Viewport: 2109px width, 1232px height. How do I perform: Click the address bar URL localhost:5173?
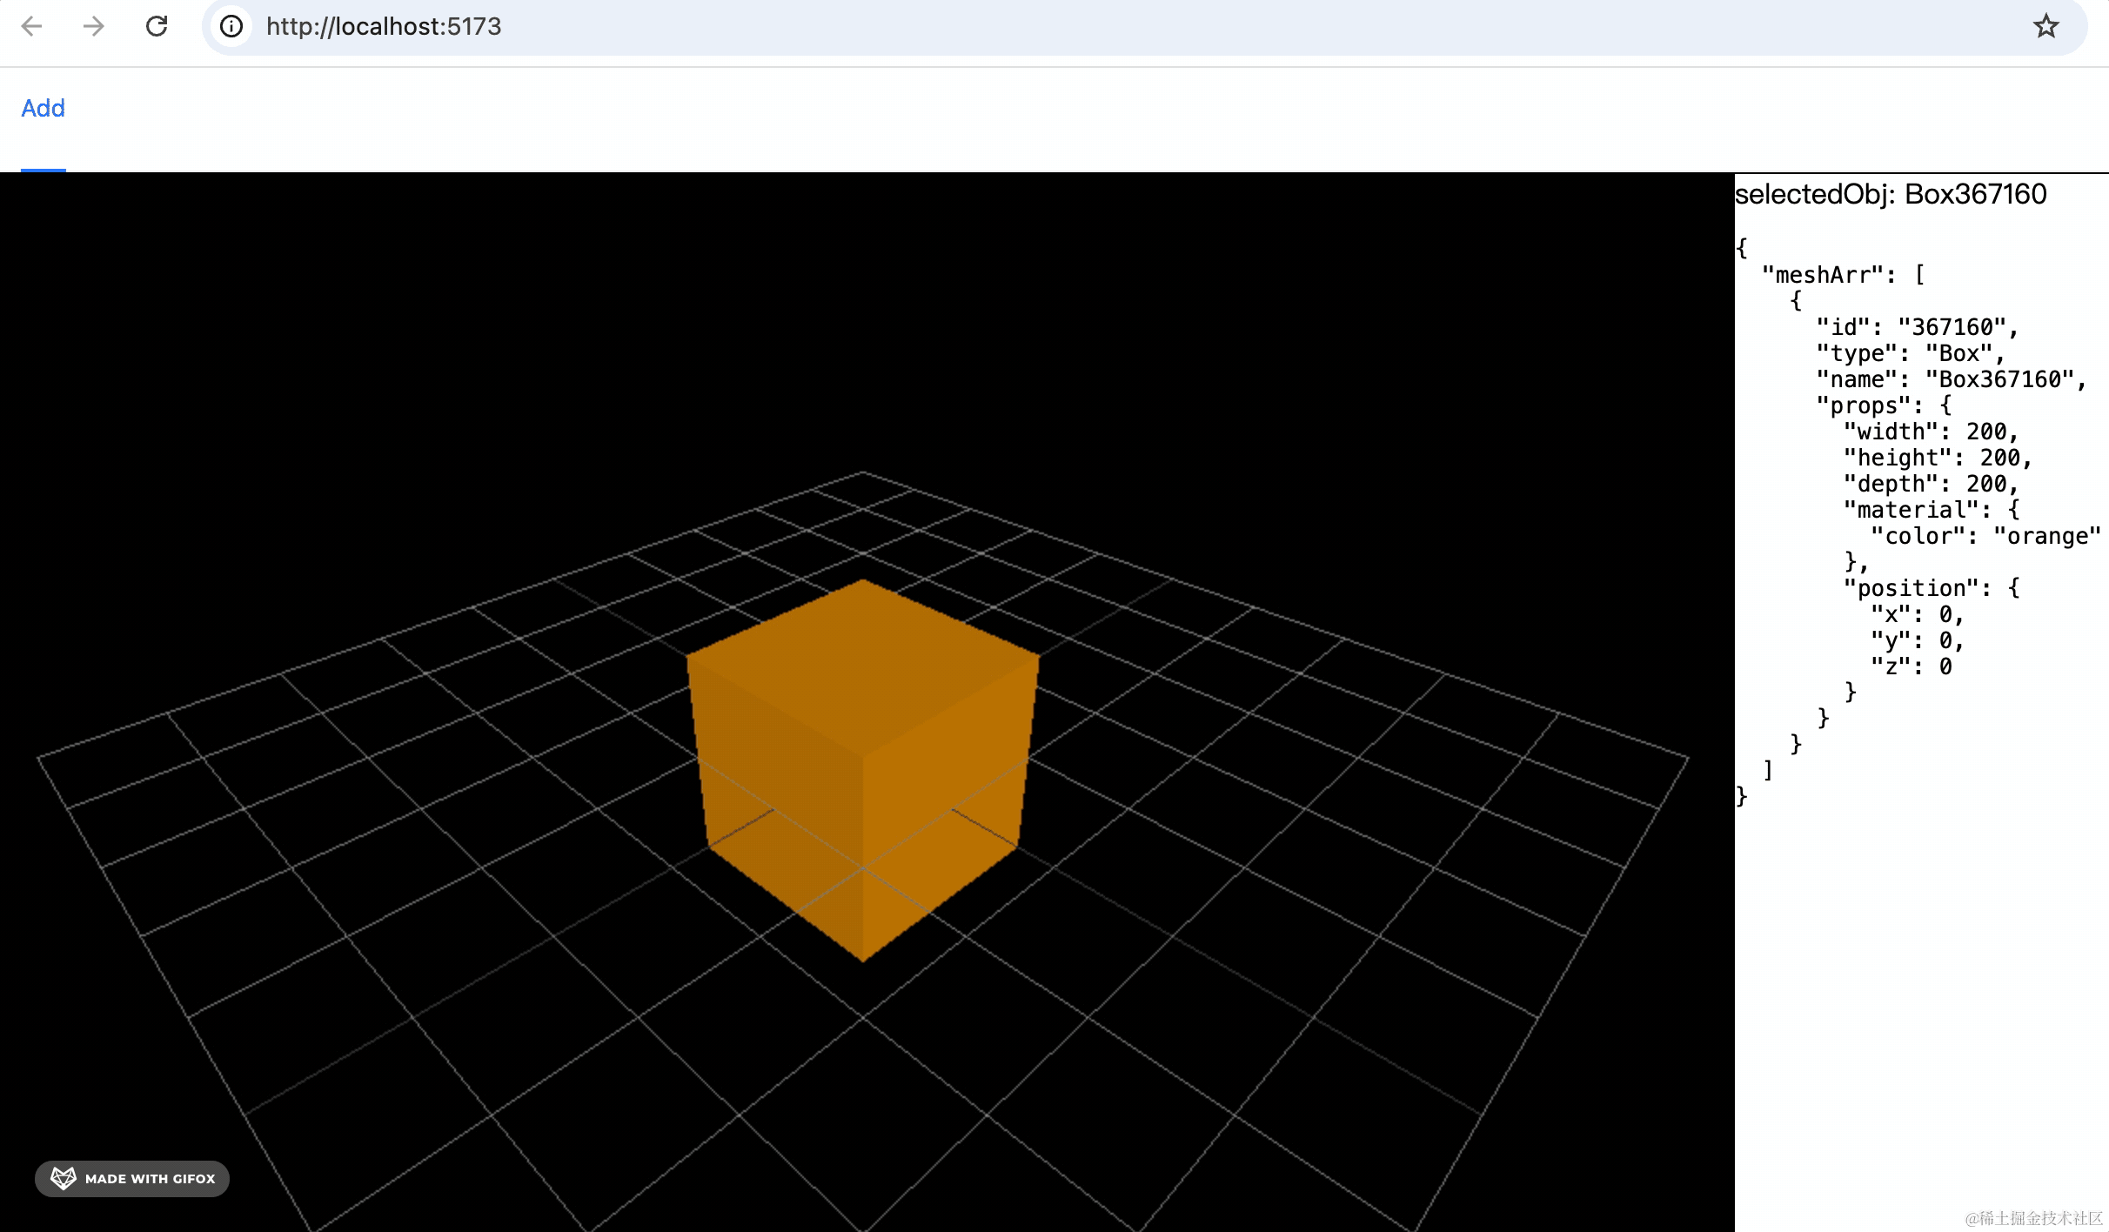tap(384, 26)
